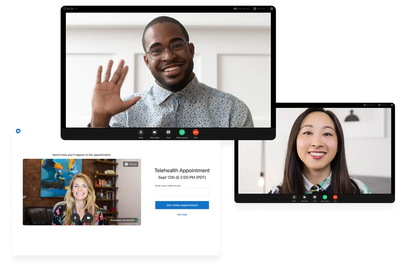
Task: End the woman's call with the red icon
Action: (x=335, y=197)
